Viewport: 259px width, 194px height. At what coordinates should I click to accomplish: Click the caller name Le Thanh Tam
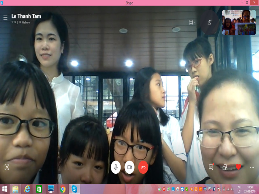[x=26, y=16]
